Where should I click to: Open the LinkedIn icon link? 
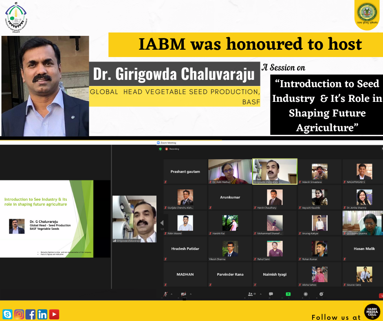pyautogui.click(x=42, y=314)
